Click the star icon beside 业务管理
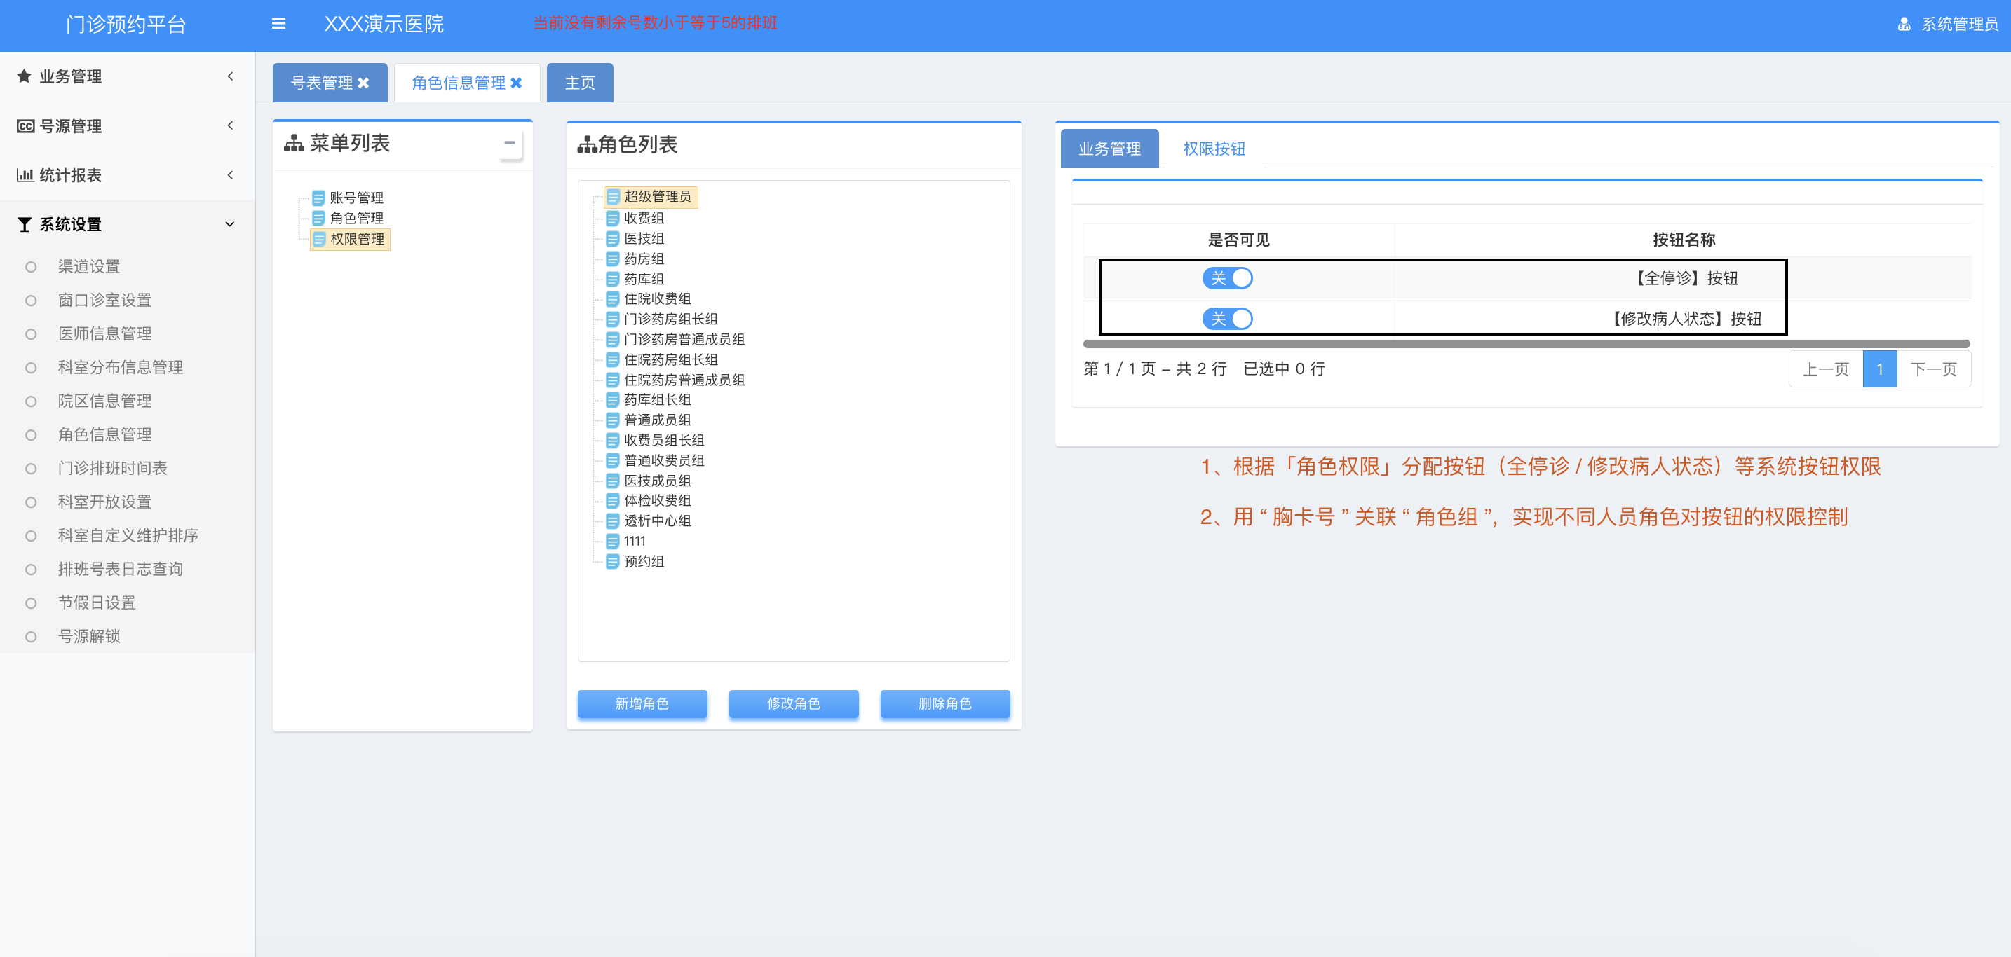 click(x=25, y=76)
